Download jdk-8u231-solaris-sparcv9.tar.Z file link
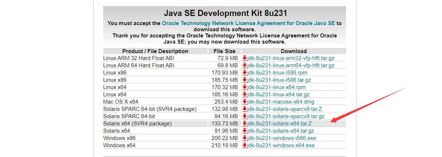 point(284,109)
